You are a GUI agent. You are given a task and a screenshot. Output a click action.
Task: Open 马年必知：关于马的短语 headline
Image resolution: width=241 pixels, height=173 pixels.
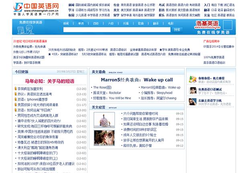[x=50, y=81]
